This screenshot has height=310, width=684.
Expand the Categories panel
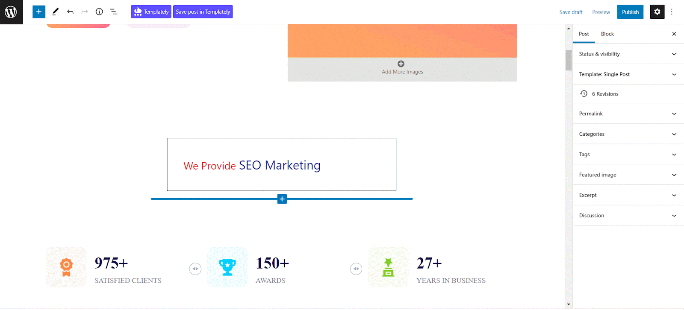pyautogui.click(x=628, y=134)
